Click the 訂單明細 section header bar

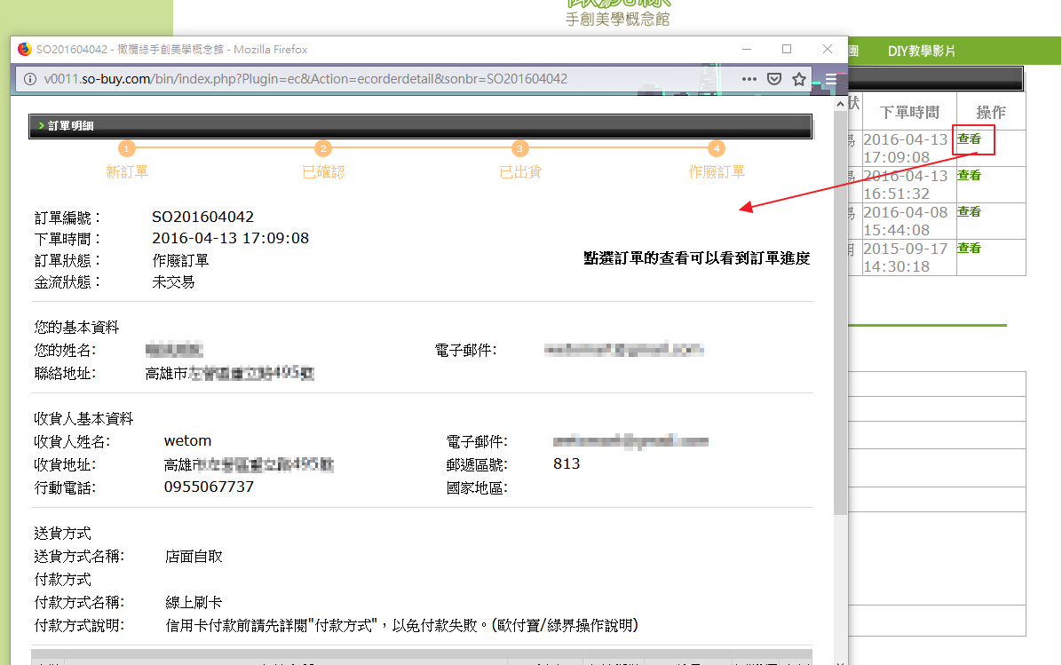point(421,127)
